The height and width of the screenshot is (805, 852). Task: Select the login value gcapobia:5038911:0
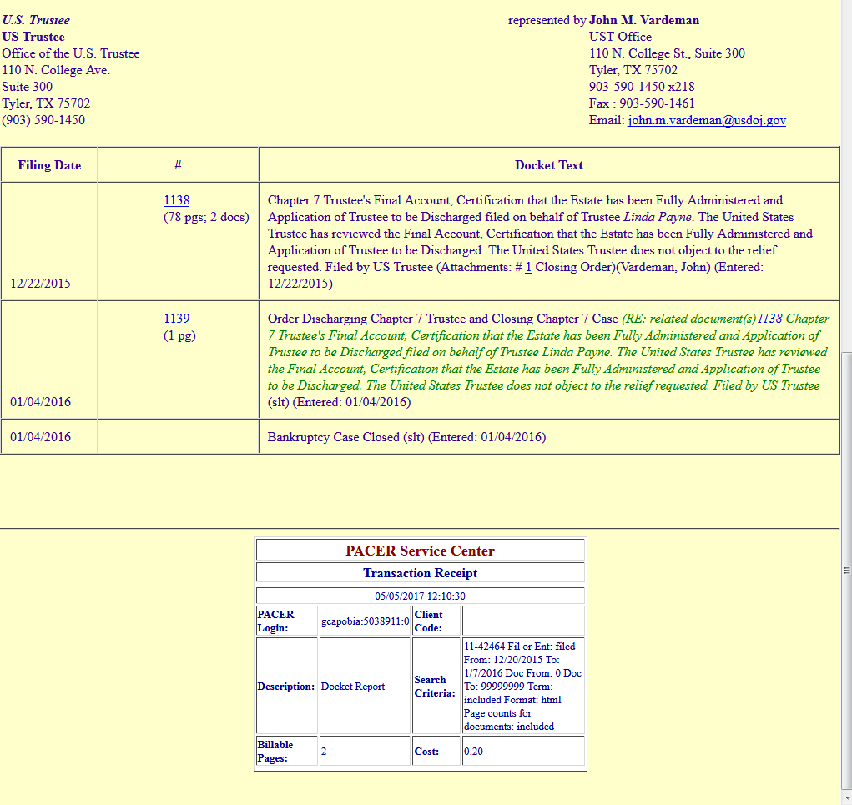point(366,621)
